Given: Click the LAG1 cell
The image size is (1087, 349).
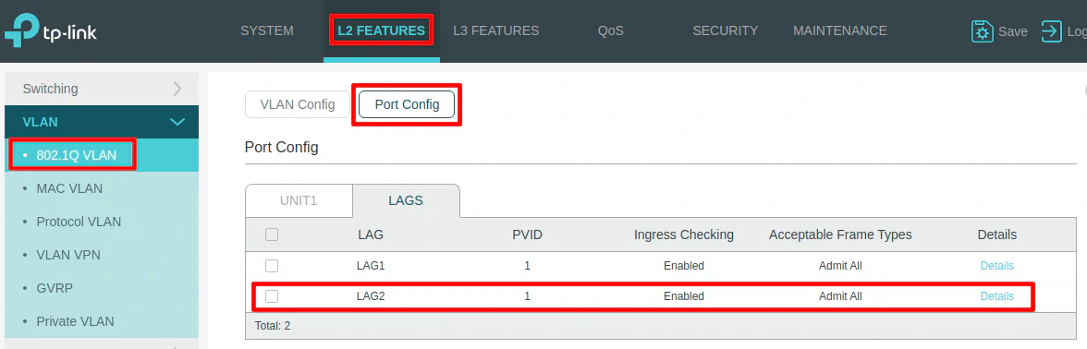Looking at the screenshot, I should coord(371,266).
